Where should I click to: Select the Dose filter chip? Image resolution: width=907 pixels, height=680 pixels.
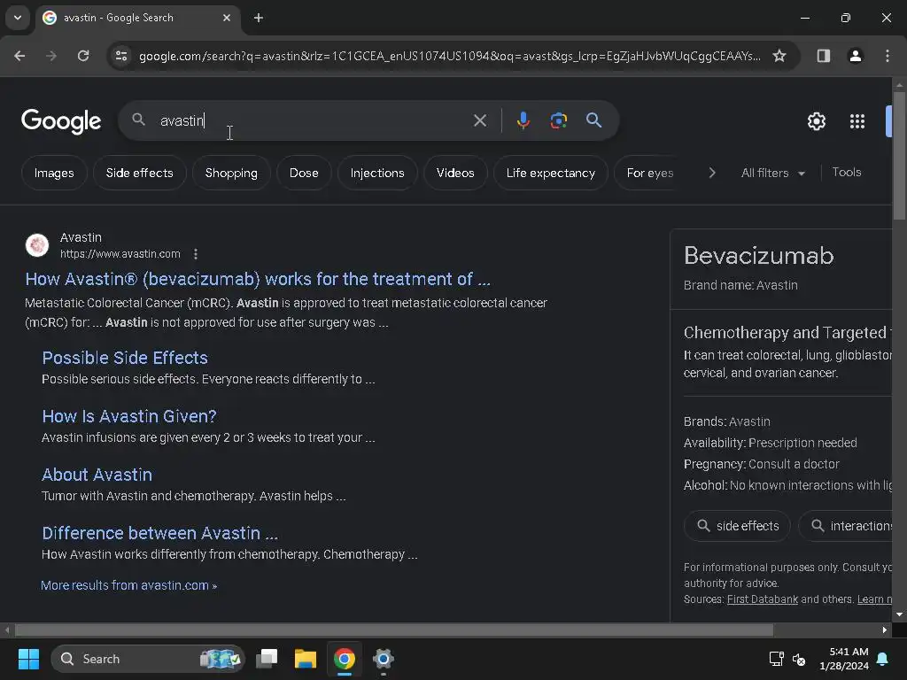tap(304, 173)
